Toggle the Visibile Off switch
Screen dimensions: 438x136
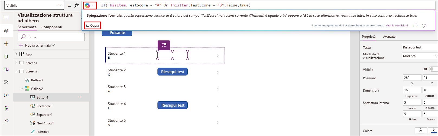pyautogui.click(x=433, y=69)
